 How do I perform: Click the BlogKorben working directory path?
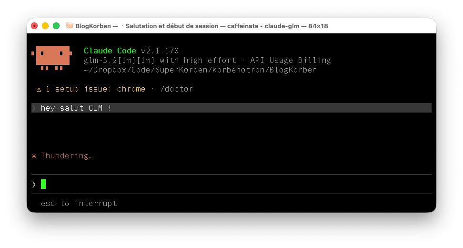200,70
